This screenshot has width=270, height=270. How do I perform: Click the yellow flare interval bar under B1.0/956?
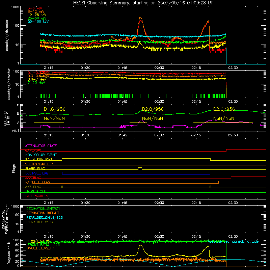(49, 123)
